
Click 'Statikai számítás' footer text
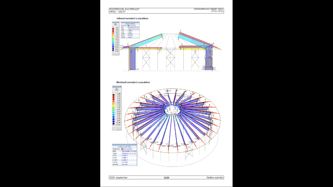coord(215,178)
